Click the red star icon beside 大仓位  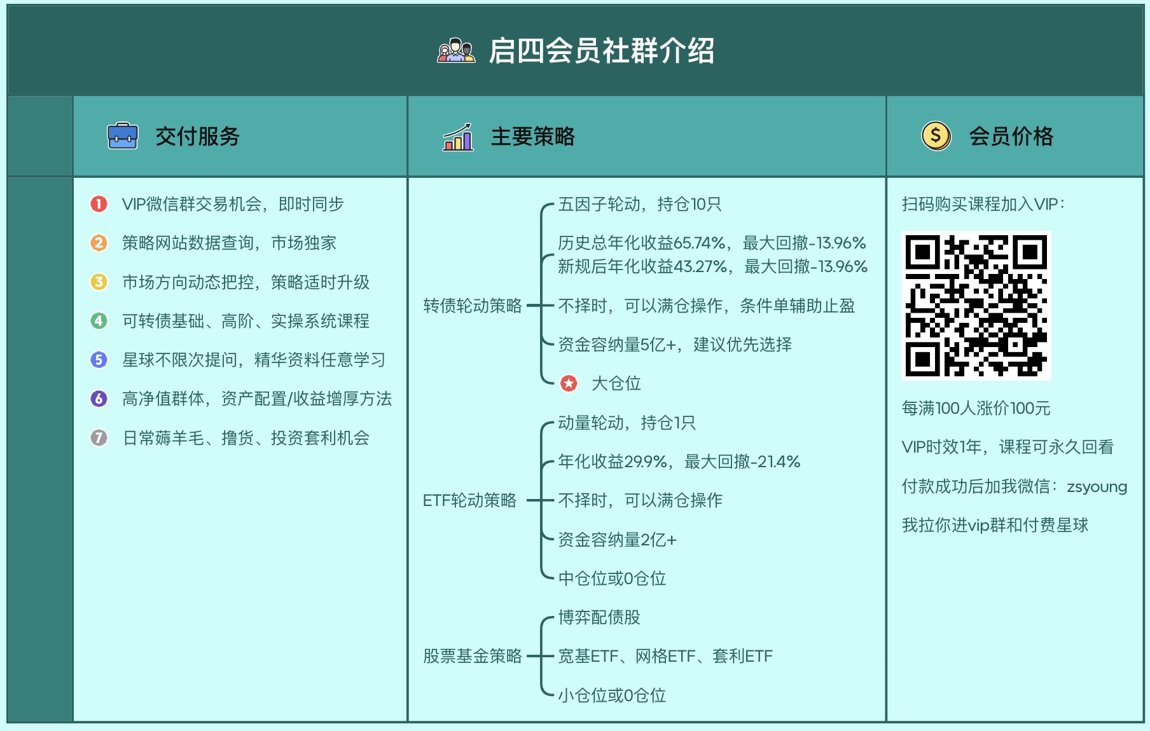(569, 383)
